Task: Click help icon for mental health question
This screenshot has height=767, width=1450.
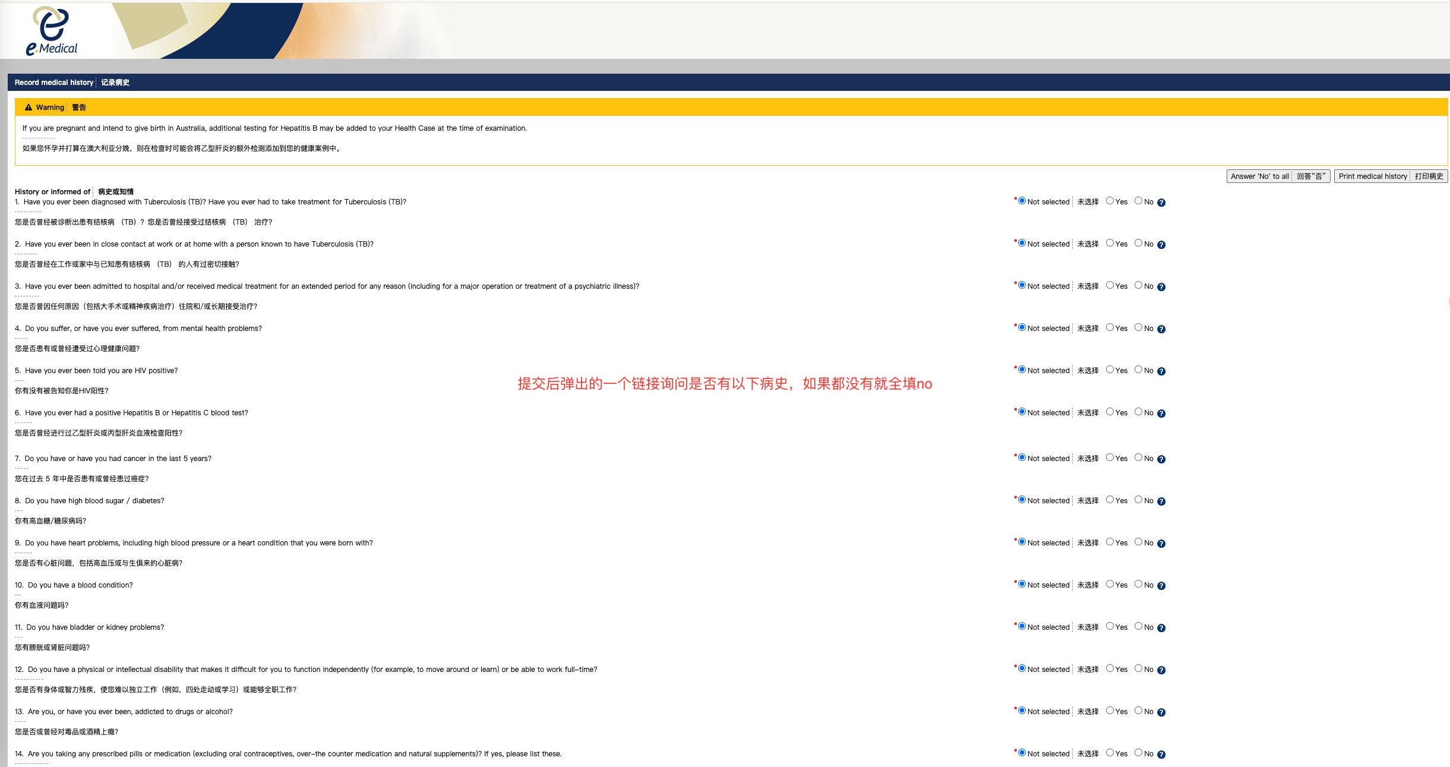Action: click(1161, 329)
